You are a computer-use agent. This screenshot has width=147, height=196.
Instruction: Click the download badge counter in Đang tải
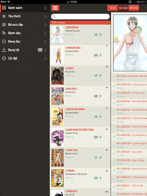[40, 50]
